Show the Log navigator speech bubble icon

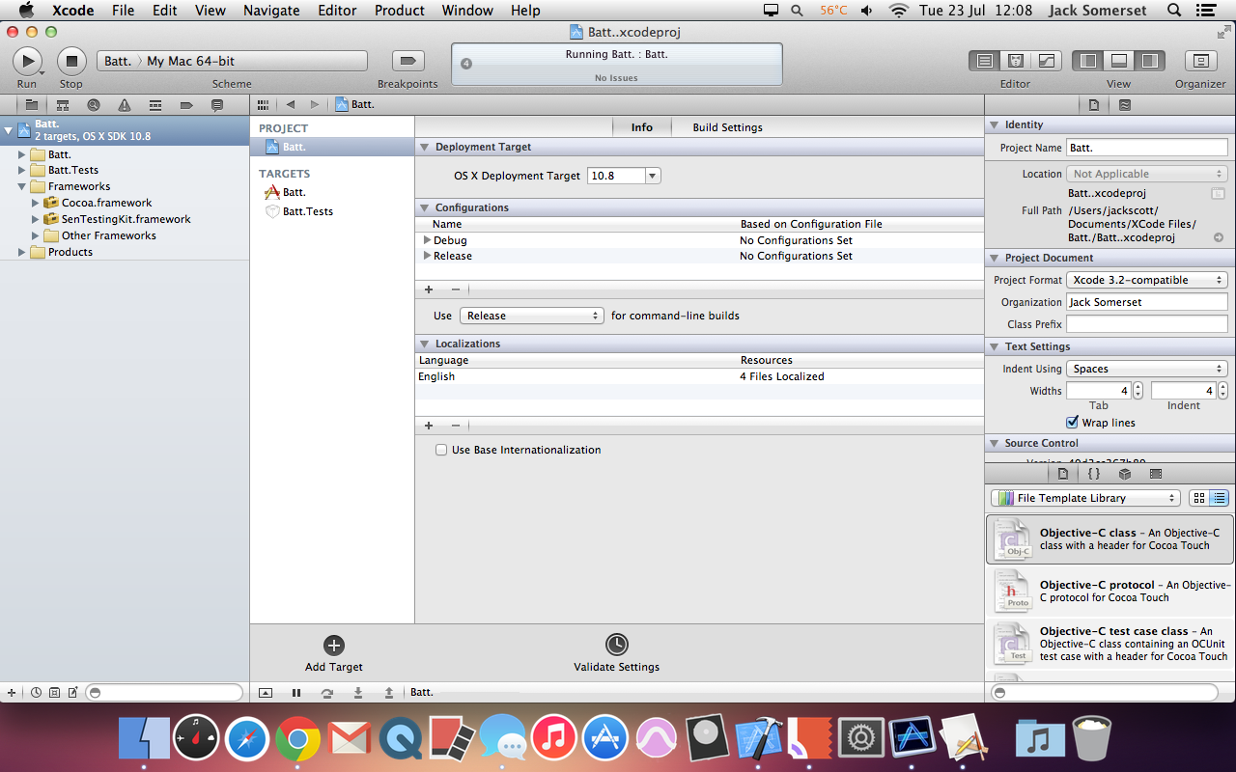tap(217, 104)
